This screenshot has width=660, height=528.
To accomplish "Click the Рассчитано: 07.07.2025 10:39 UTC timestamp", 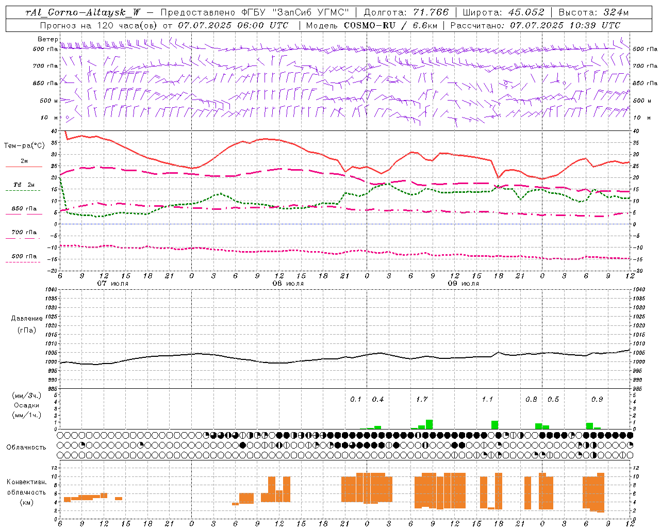I will coord(535,25).
